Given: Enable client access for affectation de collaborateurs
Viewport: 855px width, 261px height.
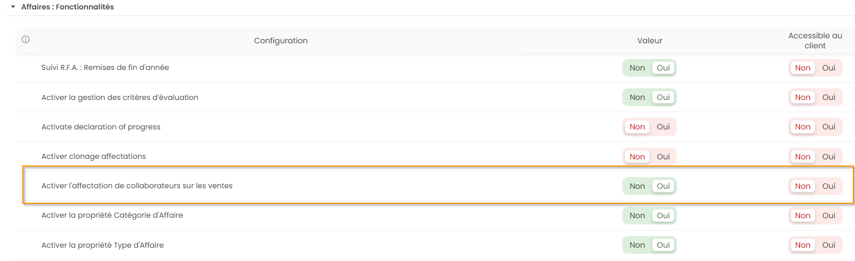Looking at the screenshot, I should (x=829, y=186).
